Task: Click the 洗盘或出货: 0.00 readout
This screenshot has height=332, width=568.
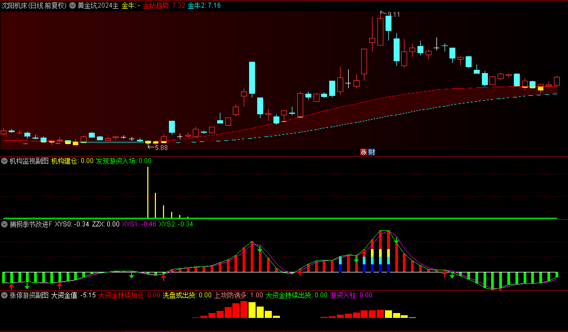Action: [x=187, y=295]
